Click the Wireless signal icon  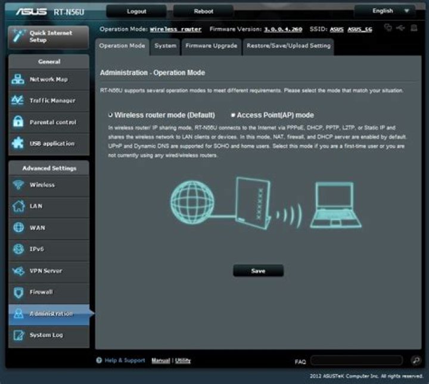click(x=18, y=185)
